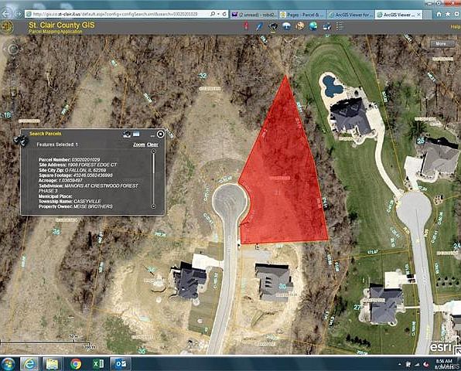Screen dimensions: 461x371
Task: Click the umbrella icon in toolbar
Action: click(286, 26)
